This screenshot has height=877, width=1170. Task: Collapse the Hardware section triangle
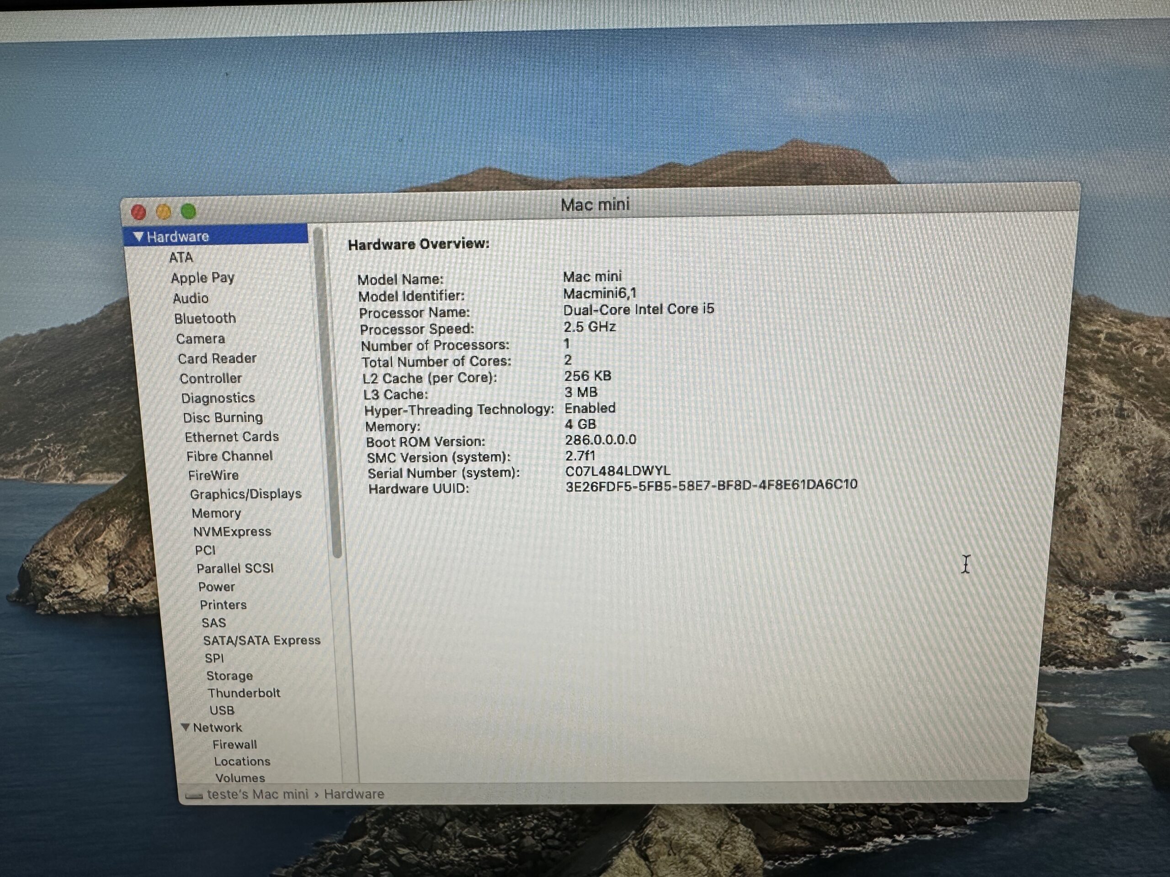click(138, 236)
